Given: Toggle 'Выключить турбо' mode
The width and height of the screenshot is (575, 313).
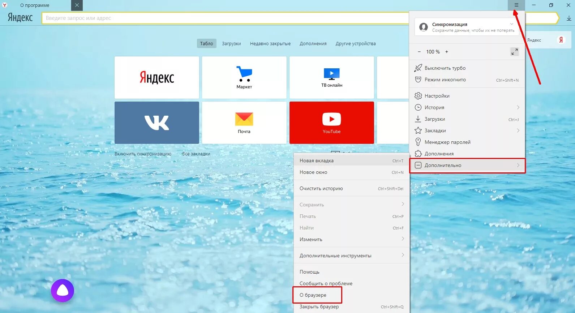Looking at the screenshot, I should (x=467, y=68).
